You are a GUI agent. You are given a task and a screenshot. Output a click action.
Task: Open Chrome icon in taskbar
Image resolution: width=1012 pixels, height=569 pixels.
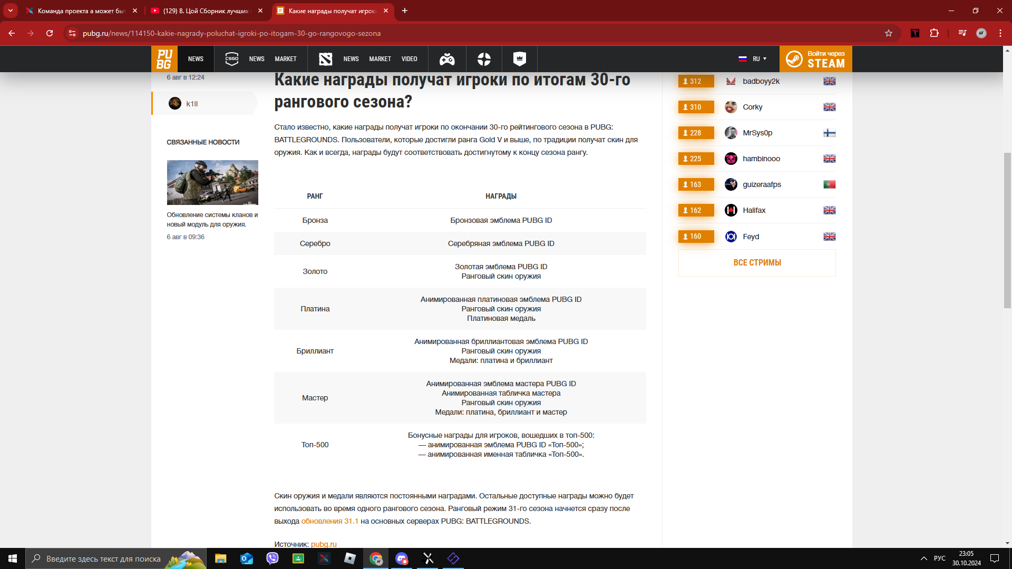tap(376, 558)
